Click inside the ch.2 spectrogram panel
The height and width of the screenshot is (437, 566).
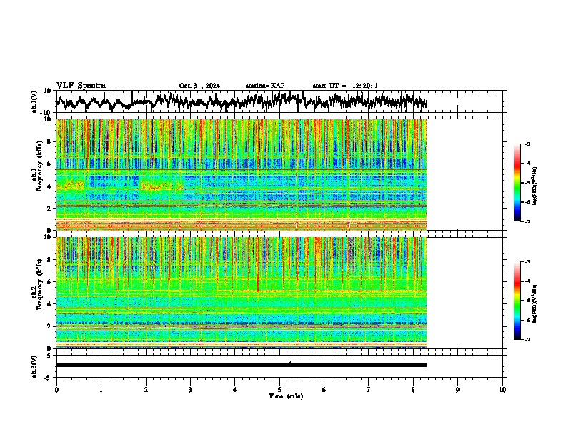click(x=242, y=293)
